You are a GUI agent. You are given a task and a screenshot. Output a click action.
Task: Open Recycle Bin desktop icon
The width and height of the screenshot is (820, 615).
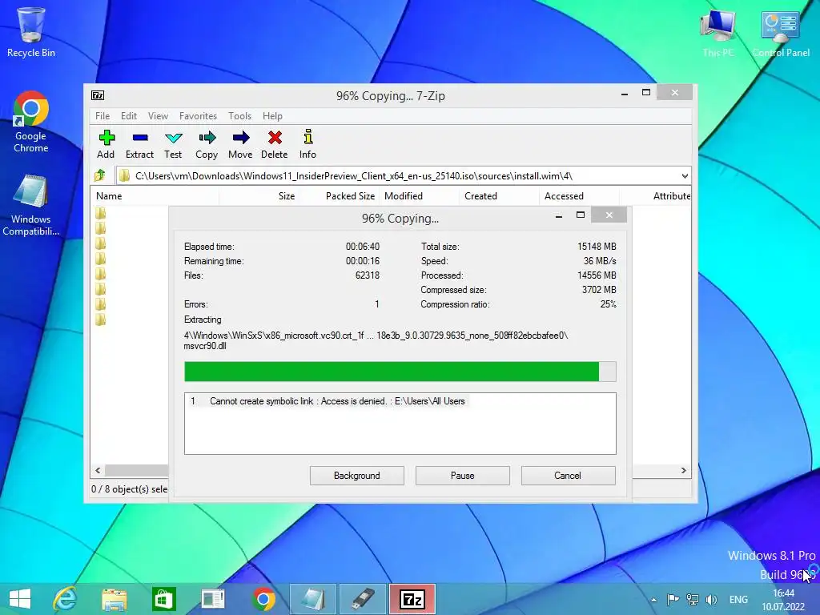(31, 31)
